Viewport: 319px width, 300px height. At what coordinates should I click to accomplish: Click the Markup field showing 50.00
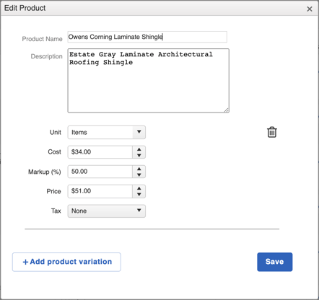[x=100, y=172]
